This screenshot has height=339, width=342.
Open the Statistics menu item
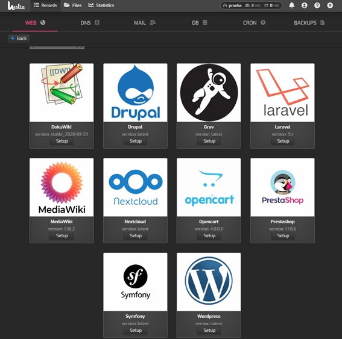pyautogui.click(x=101, y=5)
